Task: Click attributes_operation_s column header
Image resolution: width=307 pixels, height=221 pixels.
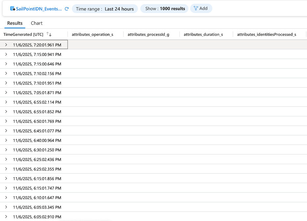Action: click(x=92, y=34)
